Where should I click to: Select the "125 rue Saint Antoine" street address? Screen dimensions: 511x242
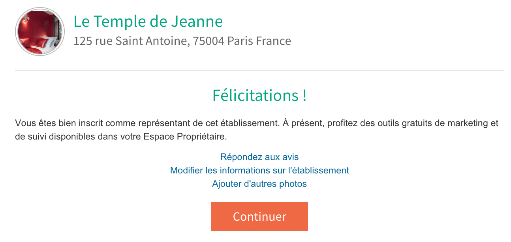click(x=130, y=41)
